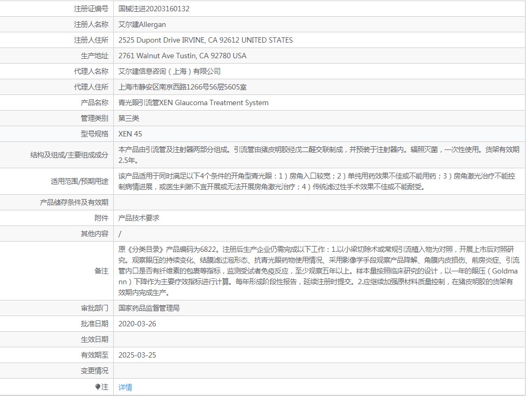Click the 注册人住所 label

point(91,40)
